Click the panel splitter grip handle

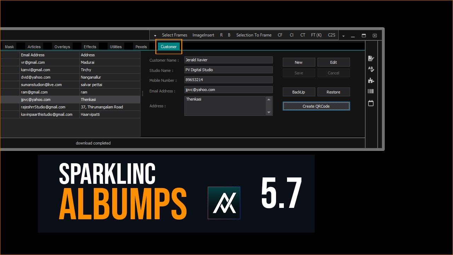[x=143, y=93]
